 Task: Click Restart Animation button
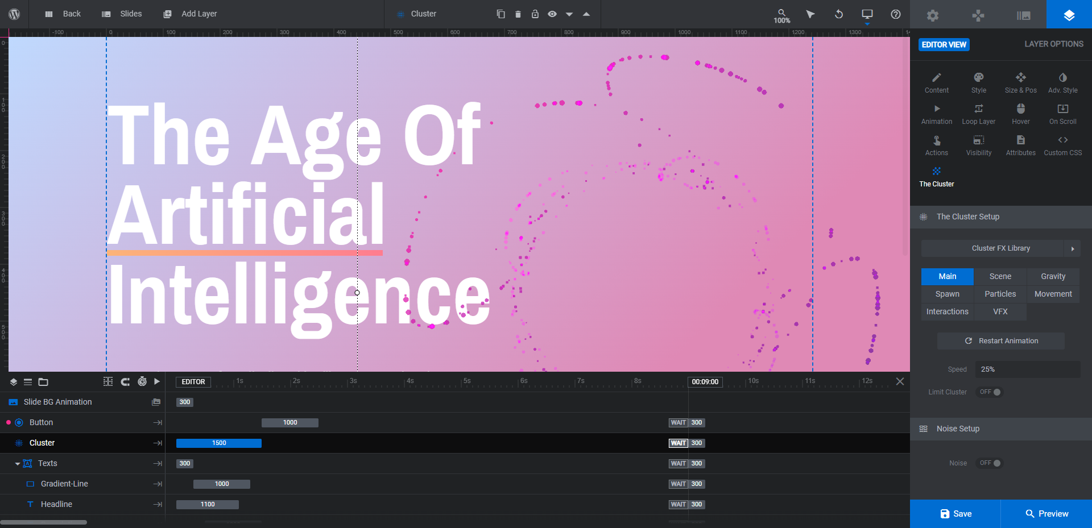coord(1001,341)
